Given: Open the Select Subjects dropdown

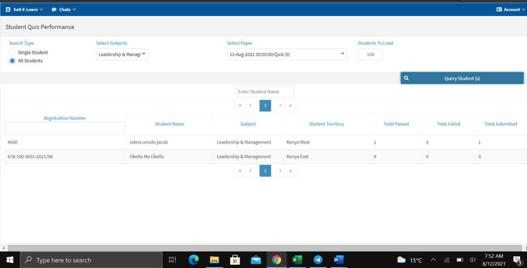Looking at the screenshot, I should 122,54.
